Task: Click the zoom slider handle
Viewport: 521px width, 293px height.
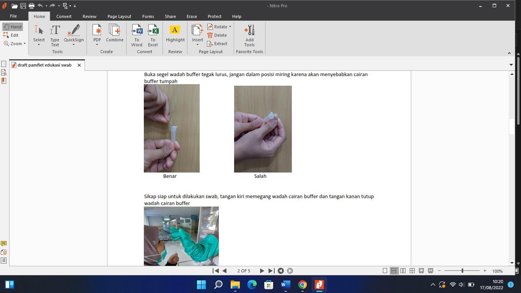Action: click(x=462, y=271)
